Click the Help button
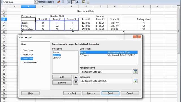181x102 pixels. click(31, 93)
